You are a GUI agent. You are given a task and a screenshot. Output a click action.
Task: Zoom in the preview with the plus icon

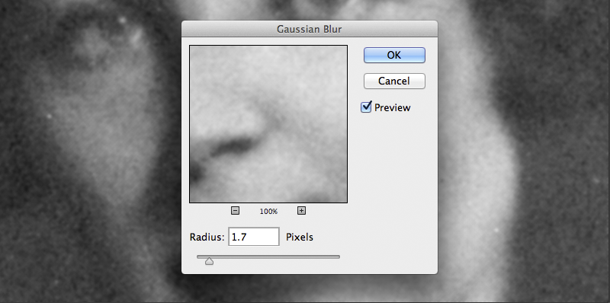pyautogui.click(x=301, y=211)
